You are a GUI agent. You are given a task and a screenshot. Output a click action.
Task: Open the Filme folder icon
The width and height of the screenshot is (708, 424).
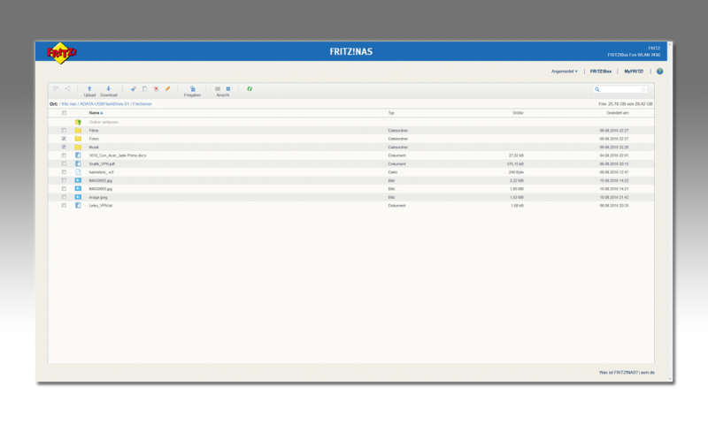pos(78,130)
